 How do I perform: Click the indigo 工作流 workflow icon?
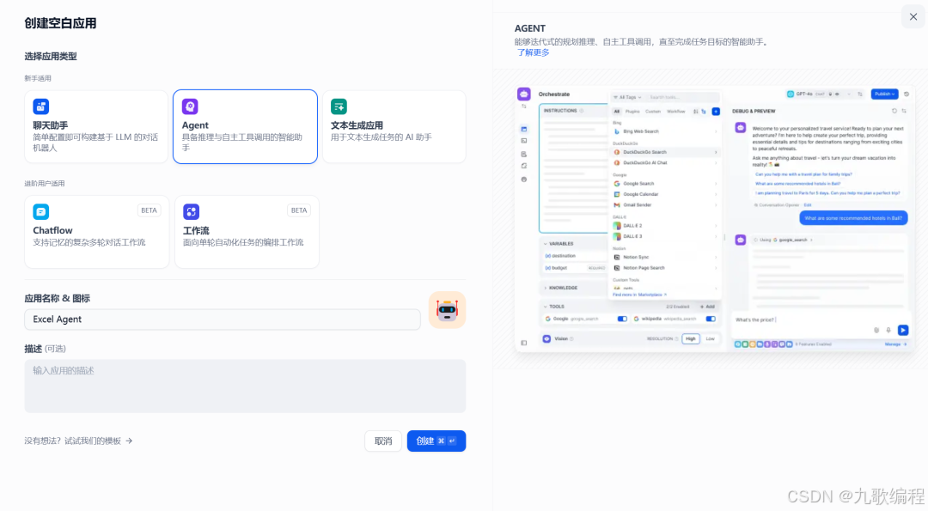click(191, 212)
